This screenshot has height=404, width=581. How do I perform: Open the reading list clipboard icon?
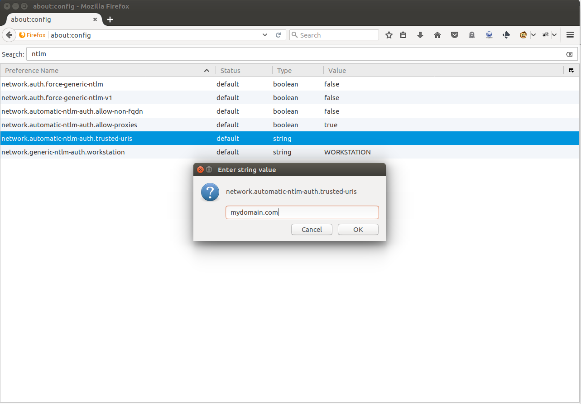click(403, 34)
